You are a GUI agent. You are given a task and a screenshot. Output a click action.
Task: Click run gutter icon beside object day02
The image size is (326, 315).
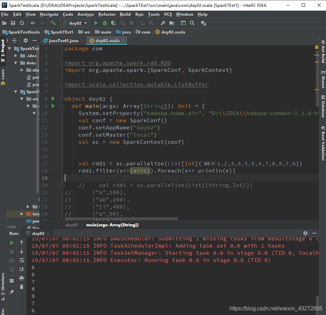[53, 99]
